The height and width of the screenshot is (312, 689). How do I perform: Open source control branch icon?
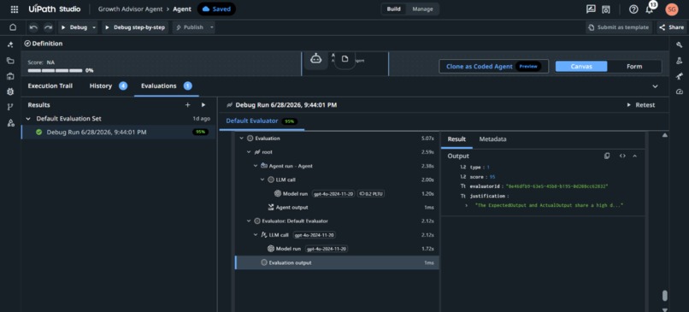[x=10, y=107]
